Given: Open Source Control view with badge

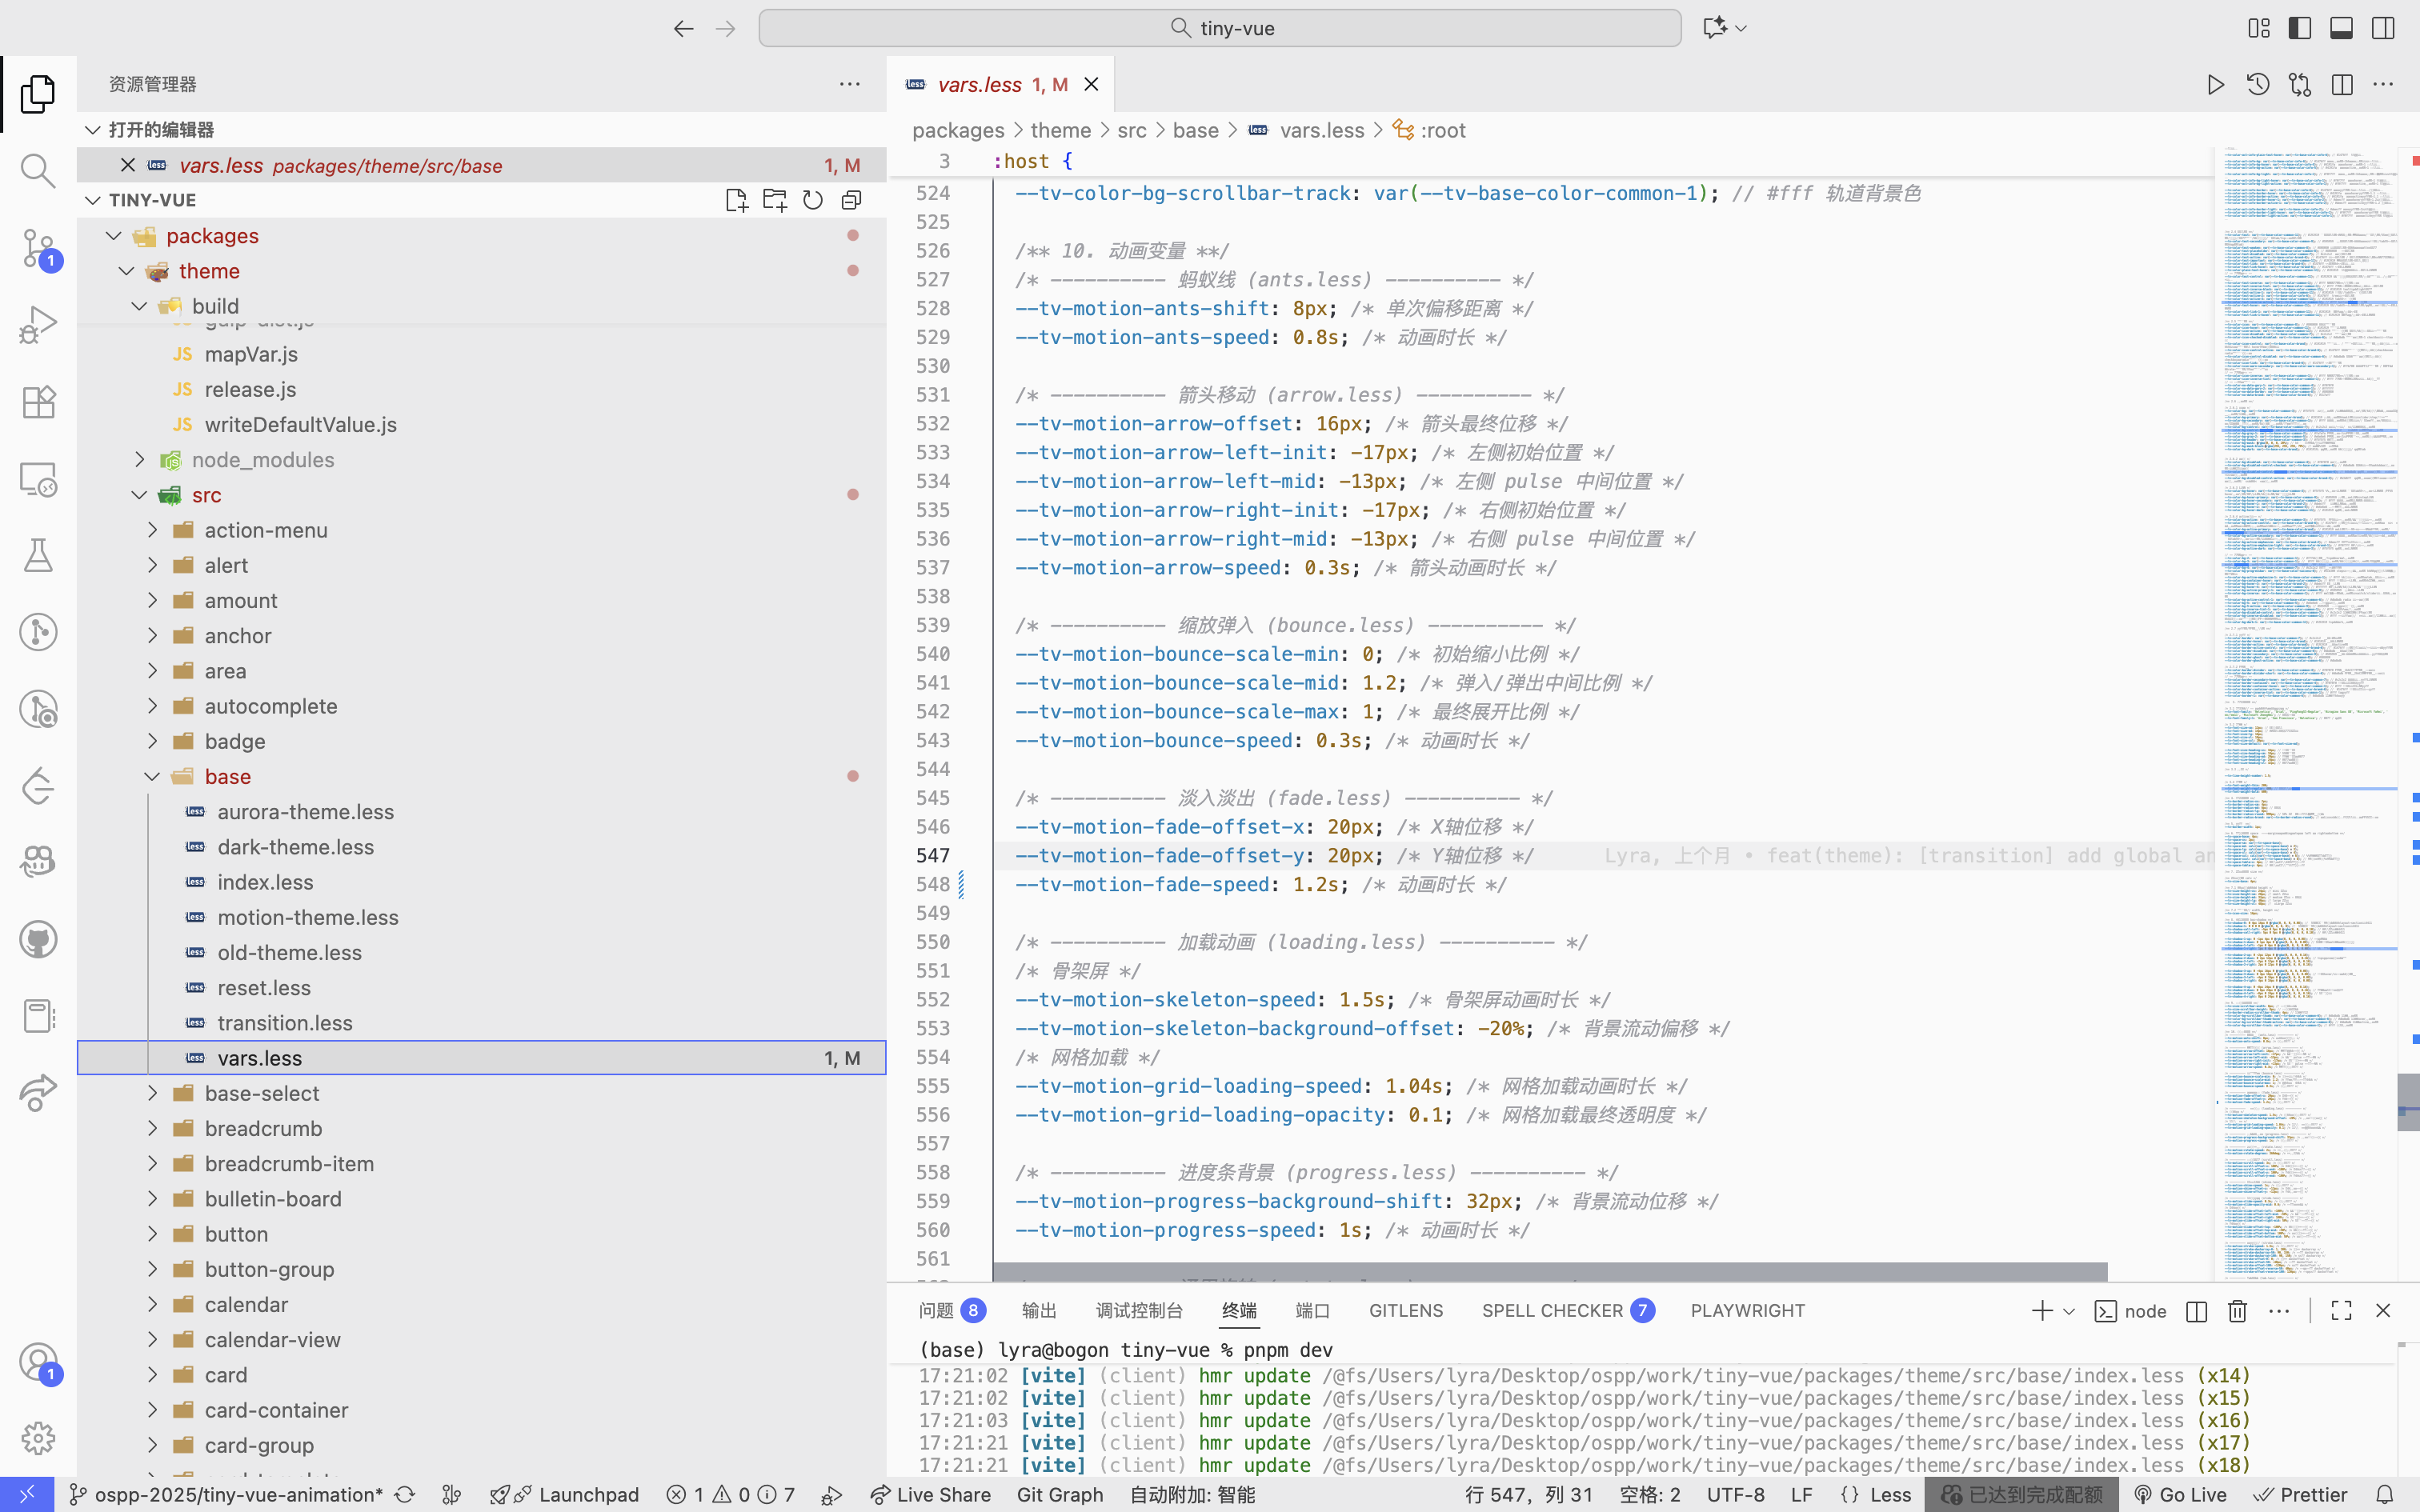Looking at the screenshot, I should tap(38, 248).
